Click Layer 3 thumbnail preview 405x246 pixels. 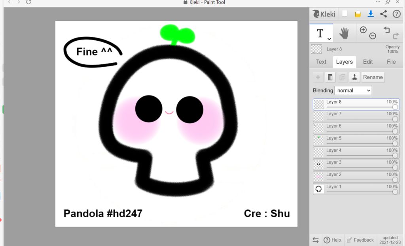(x=318, y=165)
